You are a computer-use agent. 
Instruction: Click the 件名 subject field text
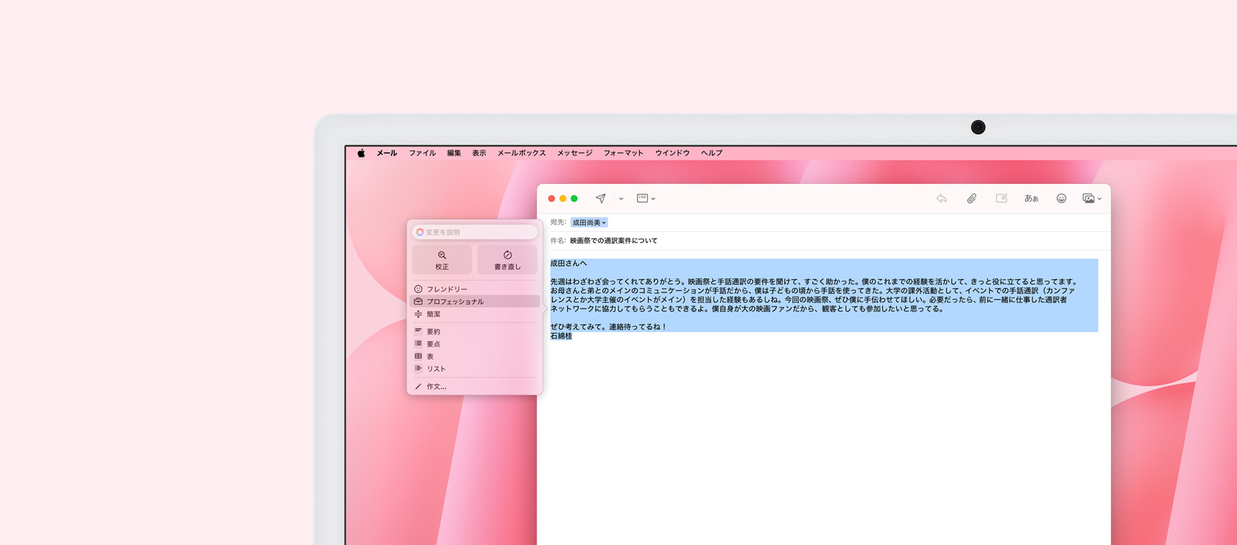[613, 241]
